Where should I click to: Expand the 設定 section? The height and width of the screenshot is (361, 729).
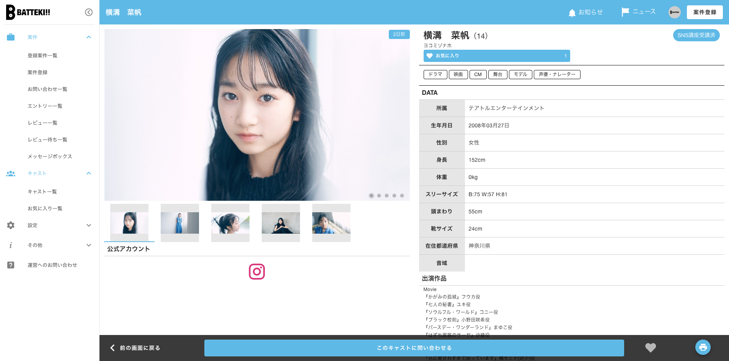click(89, 225)
